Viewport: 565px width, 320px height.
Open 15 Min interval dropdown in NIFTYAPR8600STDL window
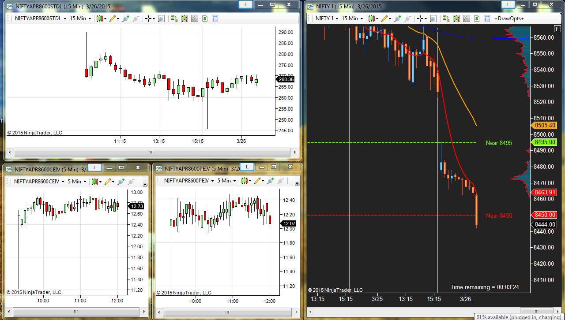(80, 19)
